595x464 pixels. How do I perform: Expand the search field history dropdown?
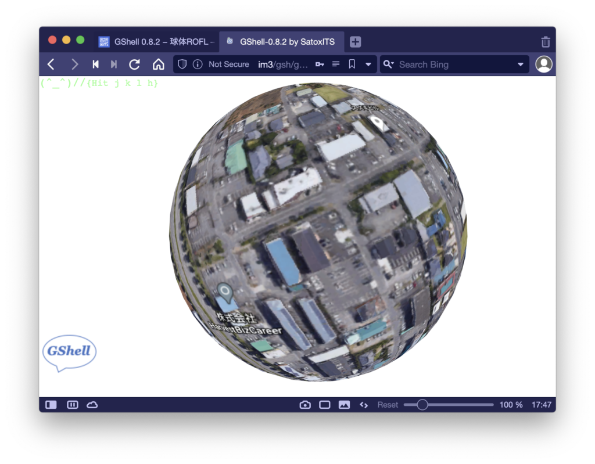coord(520,64)
